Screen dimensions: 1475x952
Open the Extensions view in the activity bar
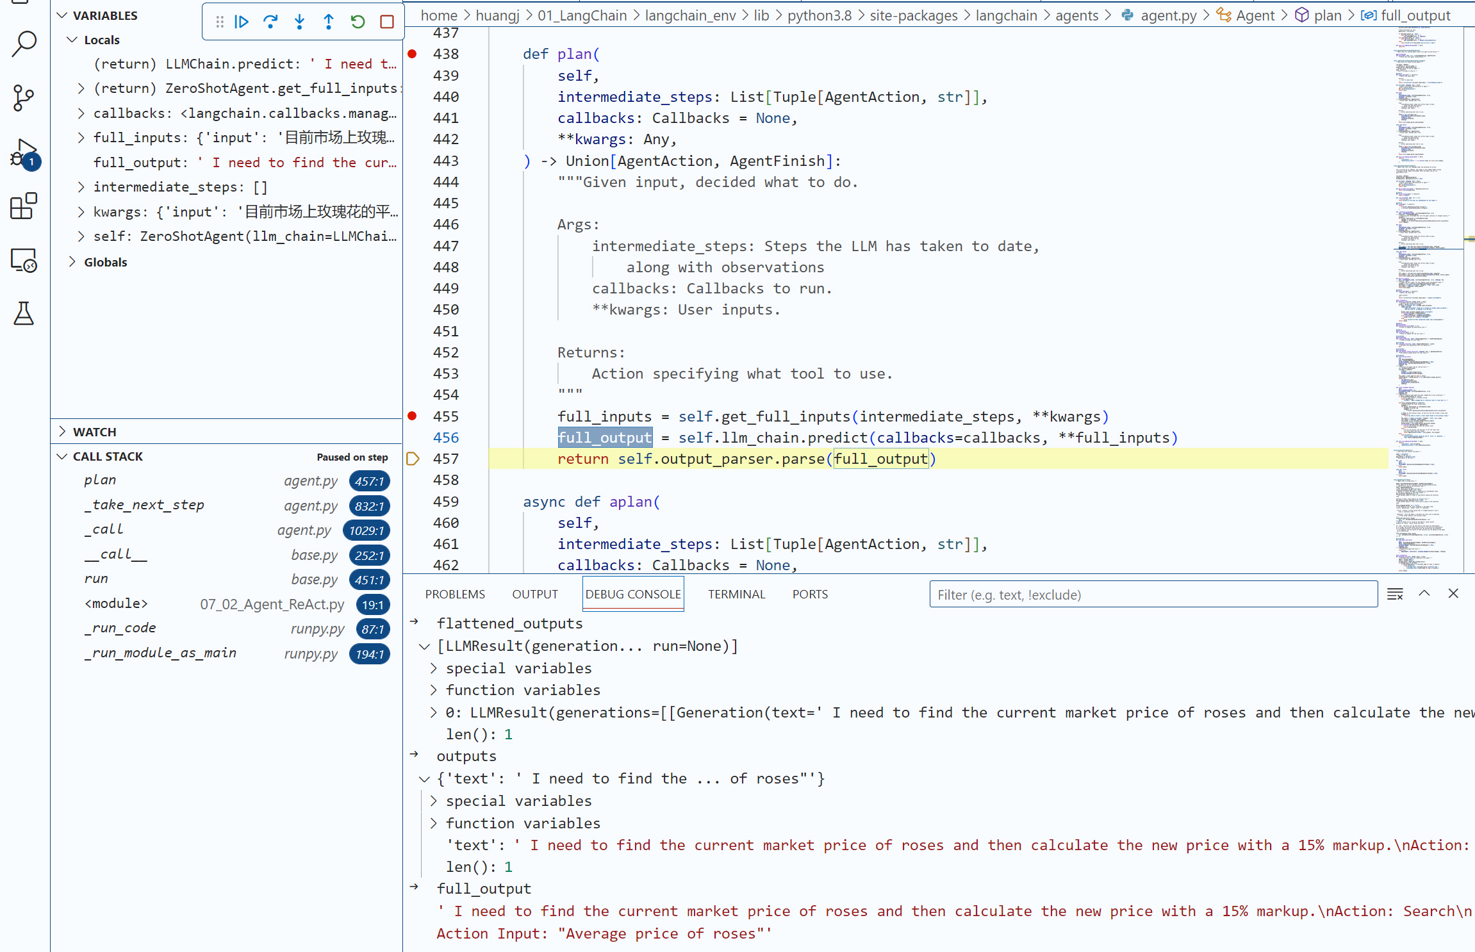(24, 206)
